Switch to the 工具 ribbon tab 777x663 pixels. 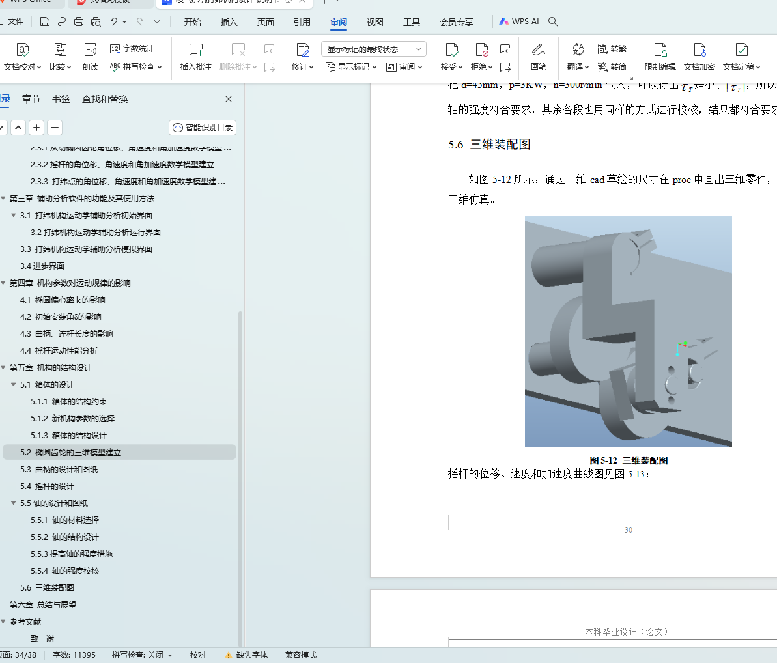click(411, 21)
